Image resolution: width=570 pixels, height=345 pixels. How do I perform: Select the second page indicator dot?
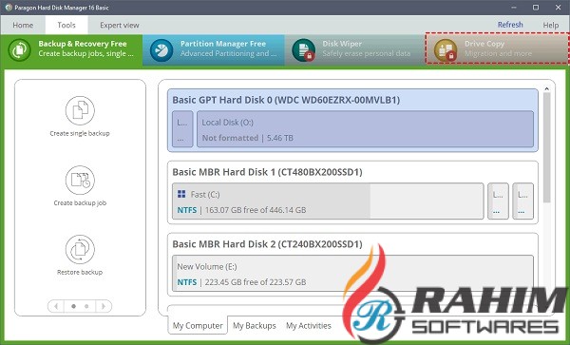pyautogui.click(x=86, y=306)
